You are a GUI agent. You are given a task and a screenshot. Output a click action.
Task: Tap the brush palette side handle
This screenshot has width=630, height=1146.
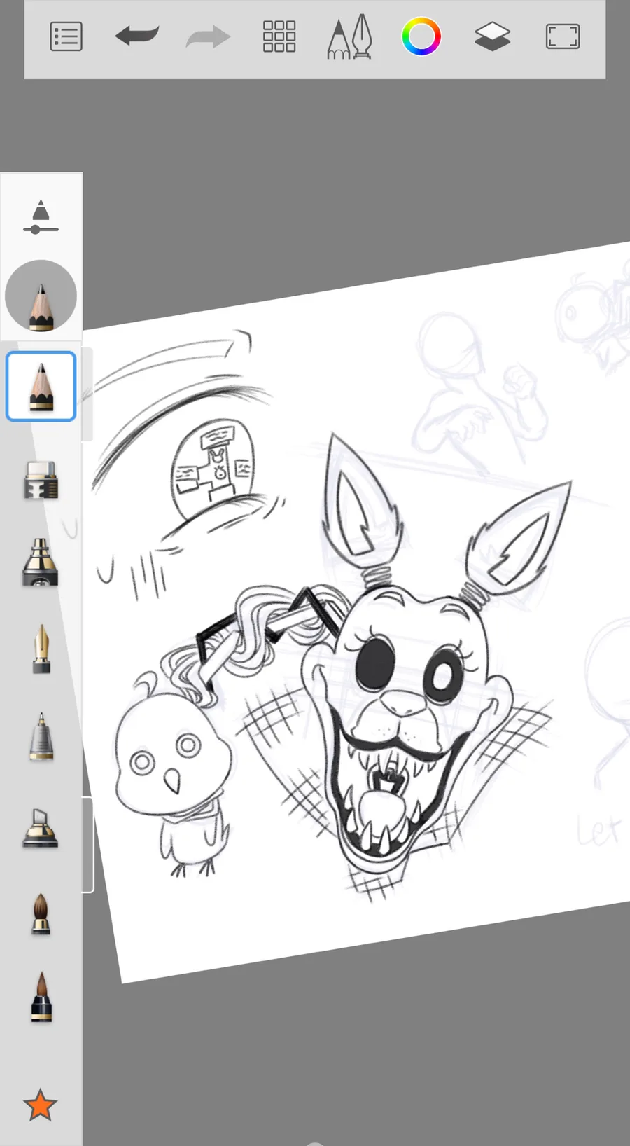pos(88,845)
